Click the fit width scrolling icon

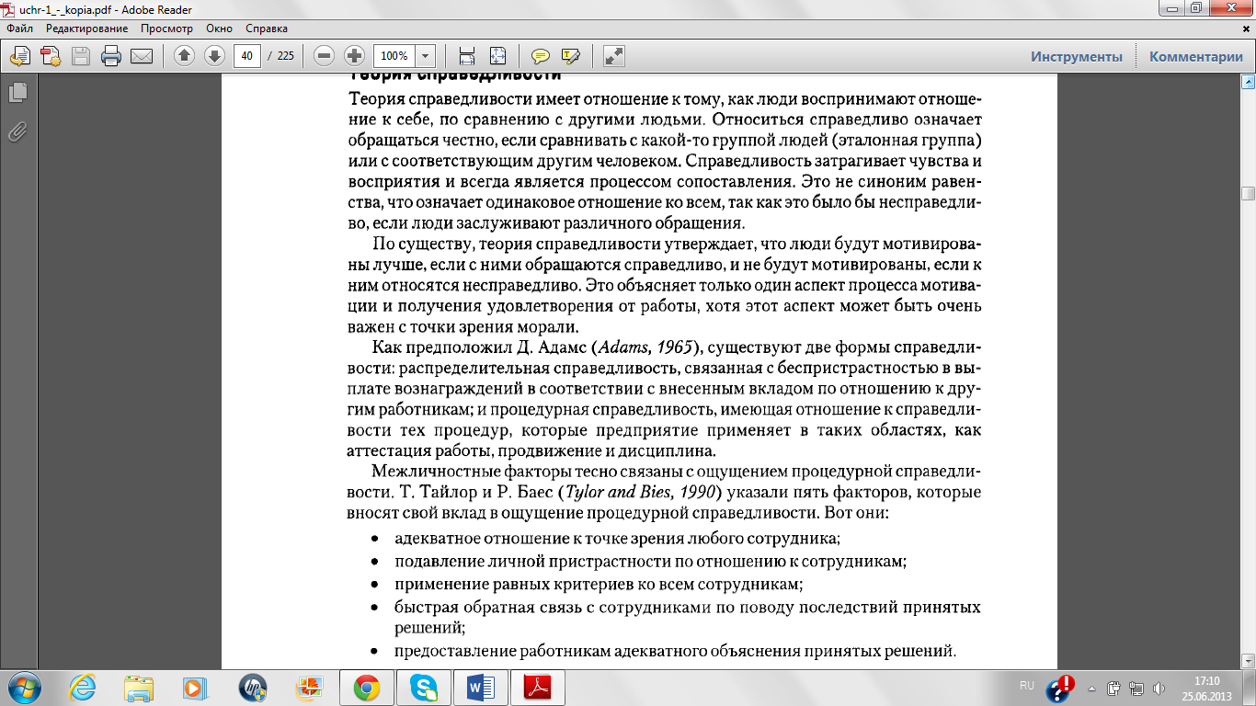pyautogui.click(x=466, y=56)
